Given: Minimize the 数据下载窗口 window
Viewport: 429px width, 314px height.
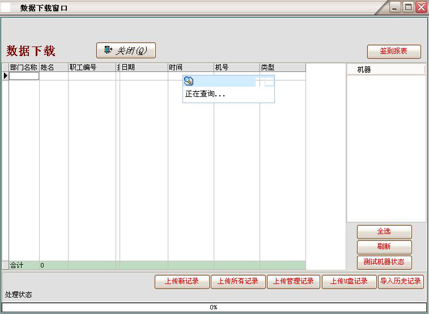Looking at the screenshot, I should [395, 7].
